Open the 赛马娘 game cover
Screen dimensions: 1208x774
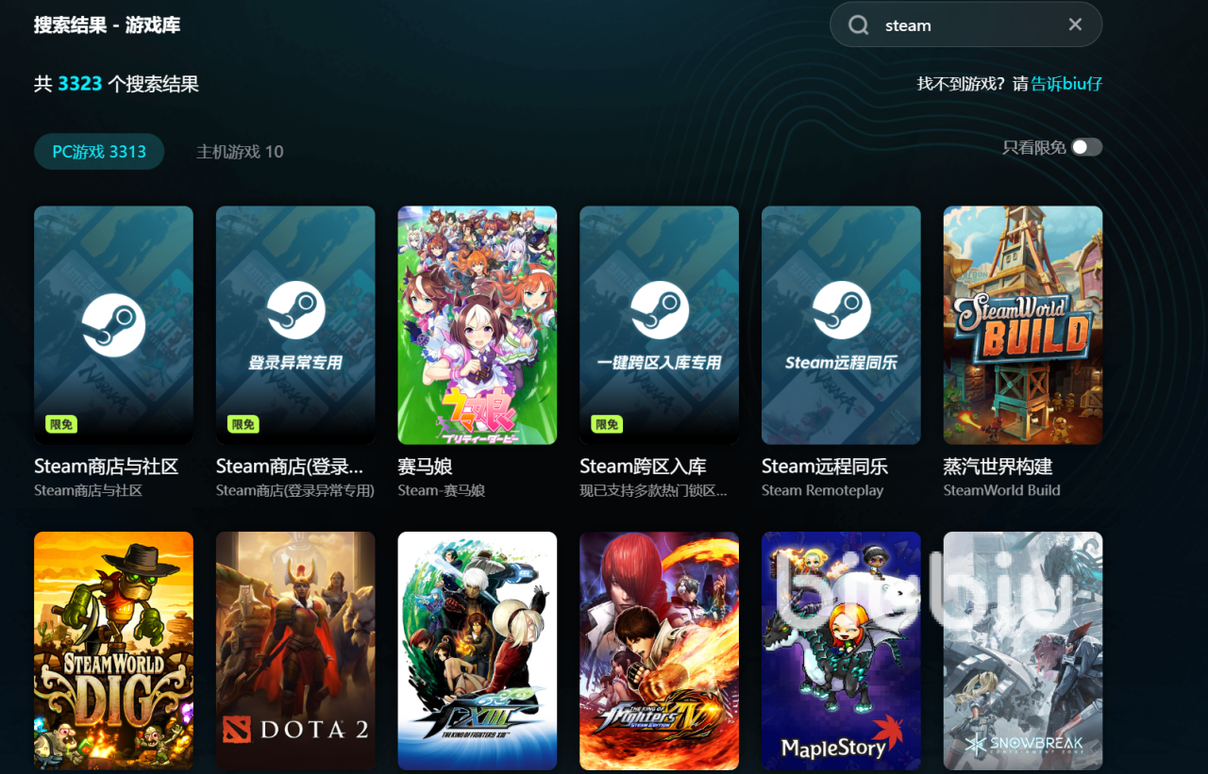pos(477,324)
